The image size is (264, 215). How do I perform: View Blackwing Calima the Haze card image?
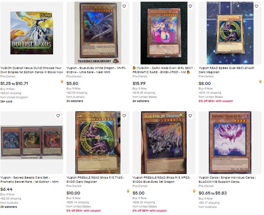(x=230, y=143)
